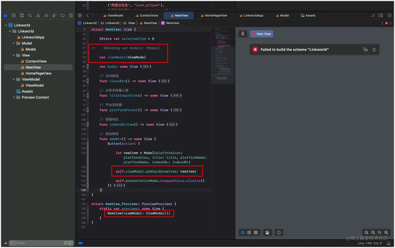Open Model swift file in navigator

[x=31, y=49]
